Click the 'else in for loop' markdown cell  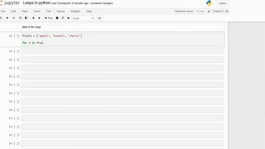[31, 27]
